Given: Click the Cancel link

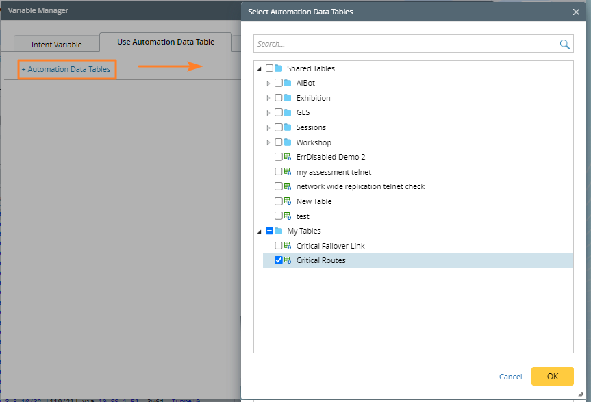Looking at the screenshot, I should coord(510,377).
